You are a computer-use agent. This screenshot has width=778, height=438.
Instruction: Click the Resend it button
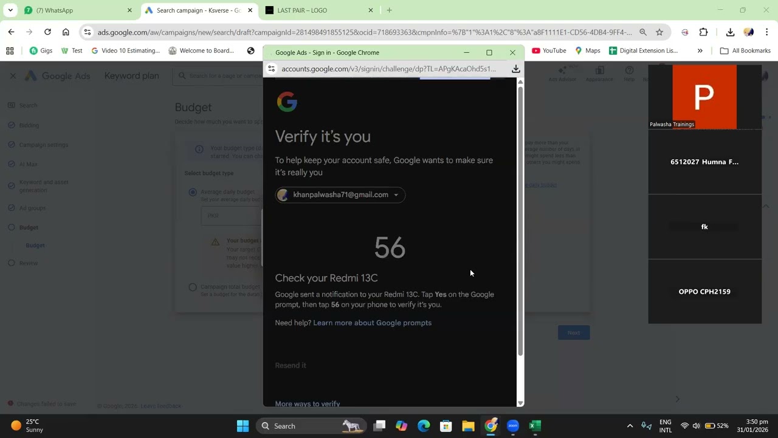pos(291,365)
